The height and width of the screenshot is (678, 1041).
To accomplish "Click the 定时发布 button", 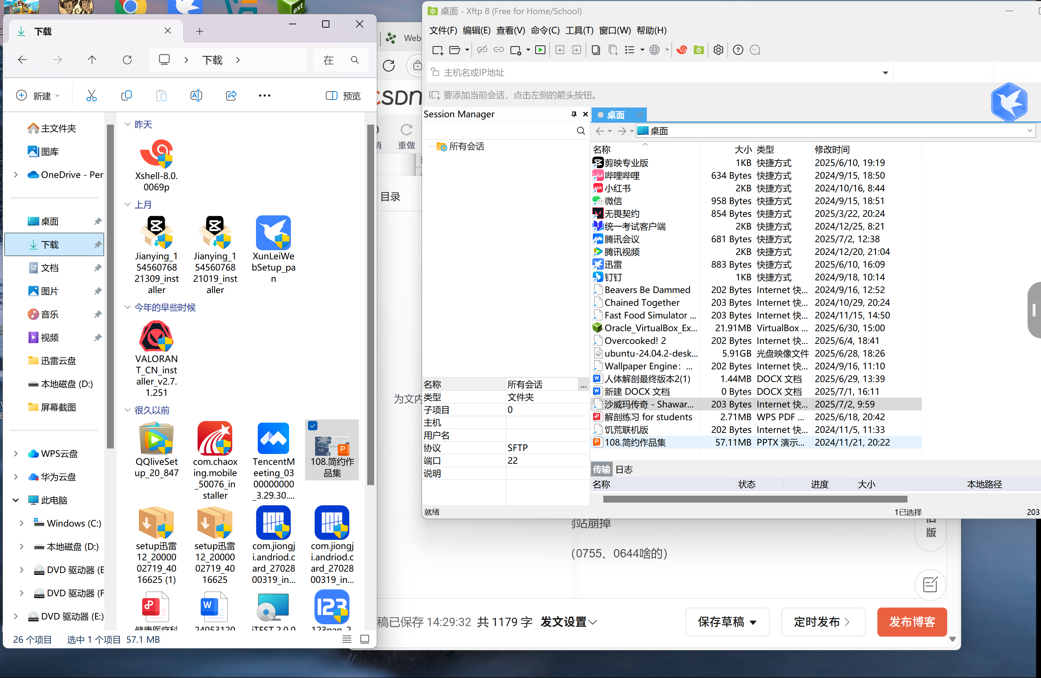I will pos(823,622).
